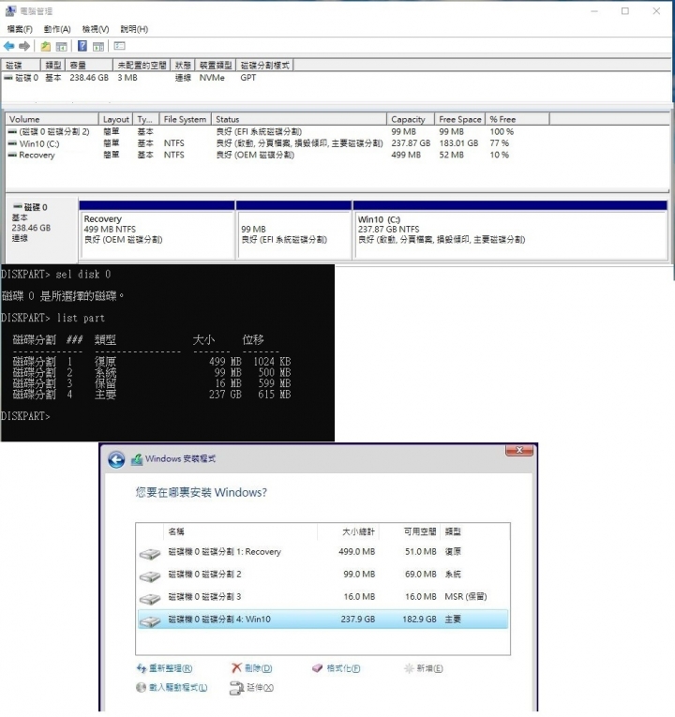Image resolution: width=675 pixels, height=717 pixels.
Task: Click the 磁碟分割樣式 column header
Action: click(265, 66)
